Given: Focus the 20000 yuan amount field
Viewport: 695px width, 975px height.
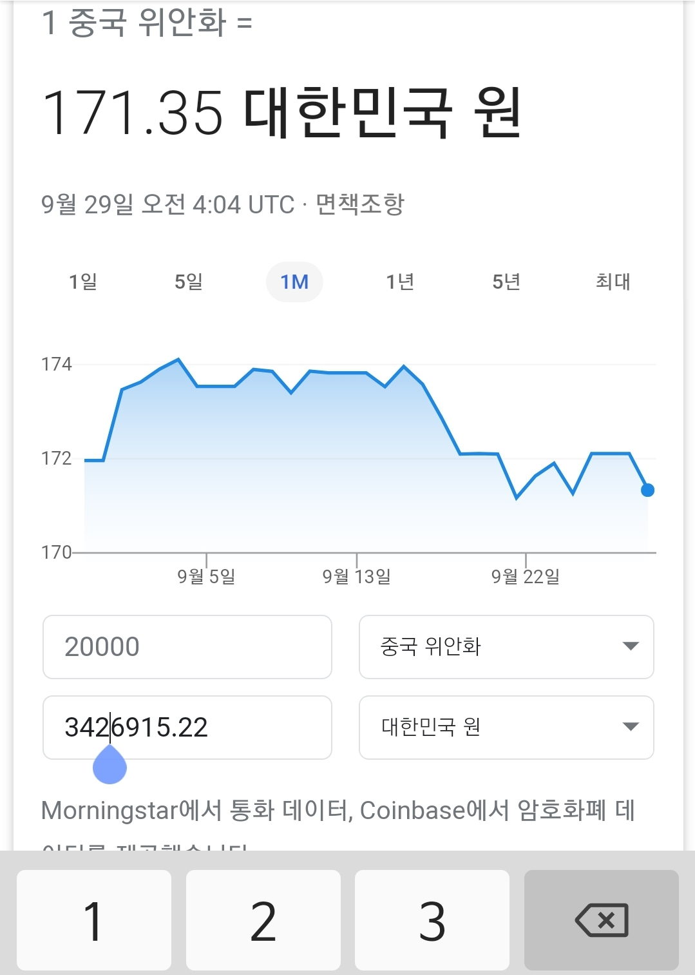Looking at the screenshot, I should (187, 647).
